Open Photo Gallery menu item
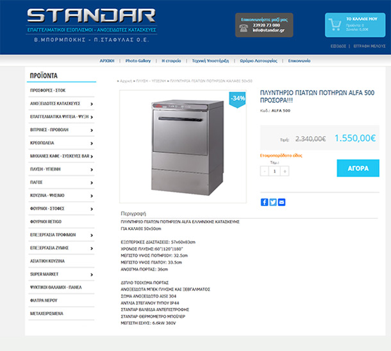 click(x=138, y=61)
